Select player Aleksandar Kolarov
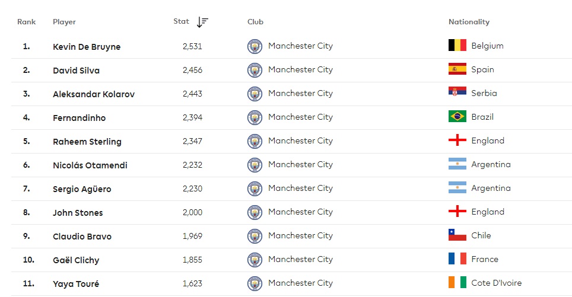Screen dimensions: 572x297 pyautogui.click(x=94, y=94)
